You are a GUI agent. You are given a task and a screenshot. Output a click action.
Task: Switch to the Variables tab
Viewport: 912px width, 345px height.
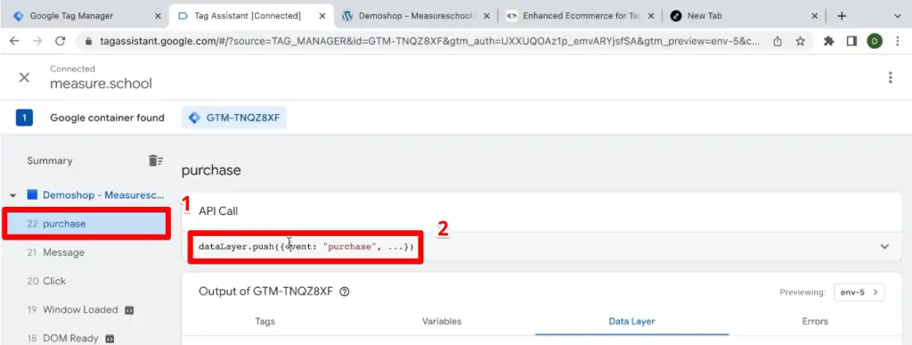442,321
